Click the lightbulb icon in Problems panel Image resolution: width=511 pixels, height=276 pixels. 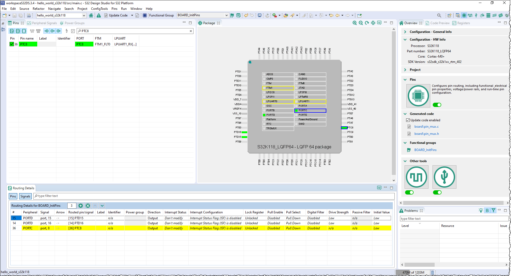481,210
